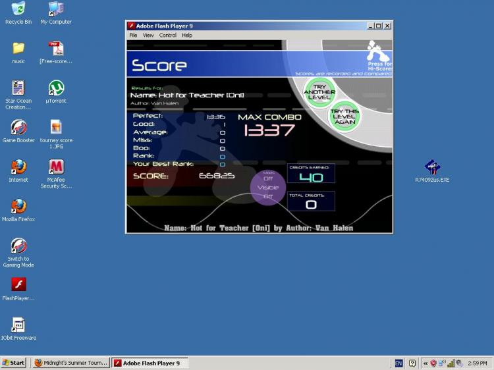Select the McAfee Security Scan icon

(x=56, y=174)
